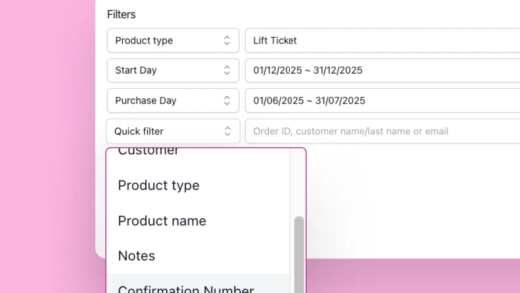
Task: Click the dropdown list scrollbar thumb
Action: 299,255
